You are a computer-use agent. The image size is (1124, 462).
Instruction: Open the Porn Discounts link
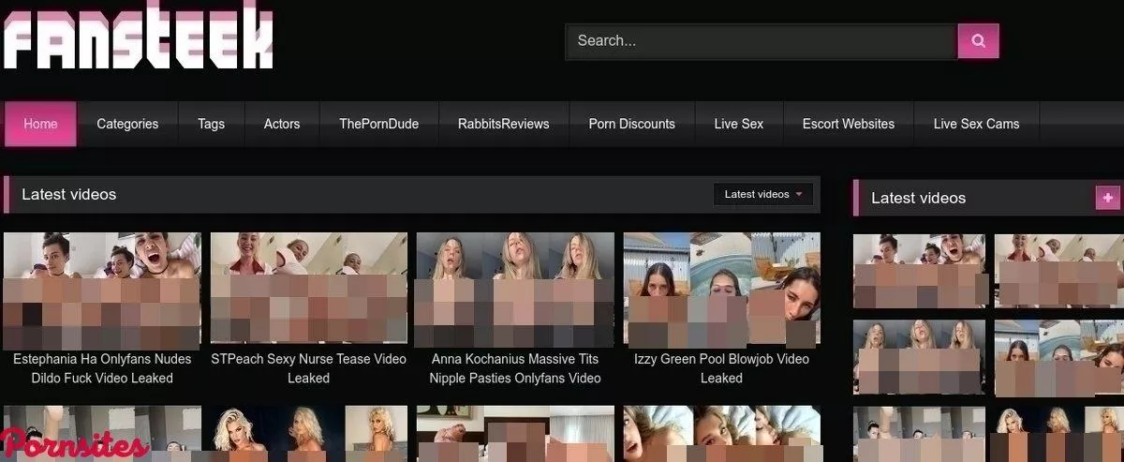[631, 124]
